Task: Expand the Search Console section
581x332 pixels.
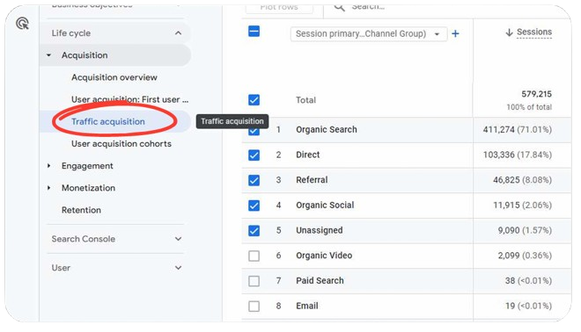Action: click(x=115, y=239)
